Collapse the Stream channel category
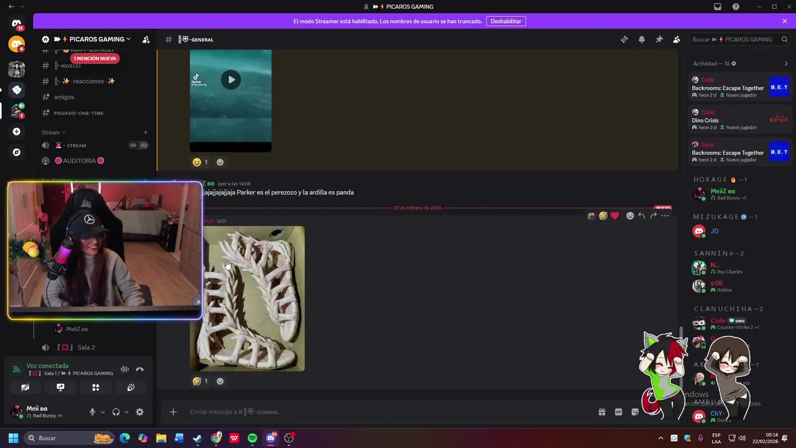The width and height of the screenshot is (796, 448). [x=53, y=133]
